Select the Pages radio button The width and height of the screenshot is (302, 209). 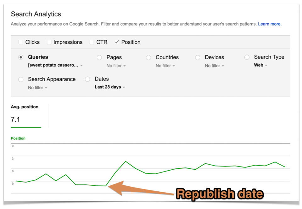point(99,57)
